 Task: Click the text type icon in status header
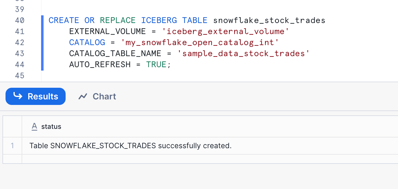pyautogui.click(x=35, y=126)
